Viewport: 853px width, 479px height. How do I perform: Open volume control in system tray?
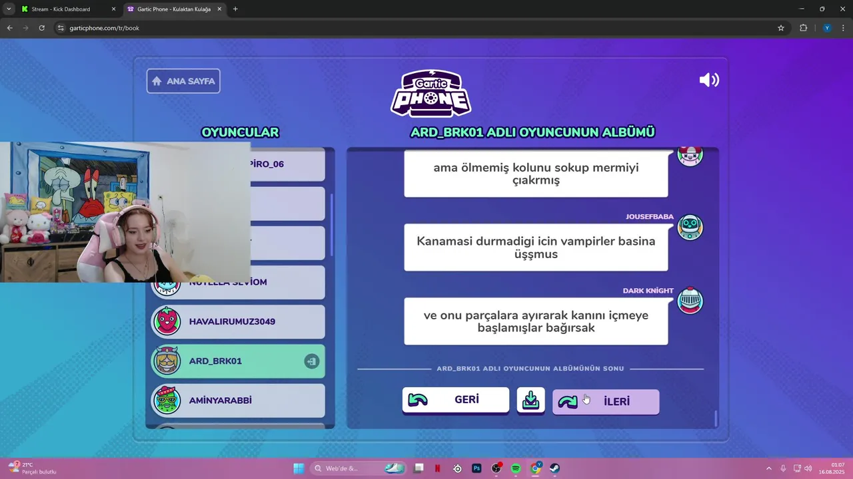point(808,468)
